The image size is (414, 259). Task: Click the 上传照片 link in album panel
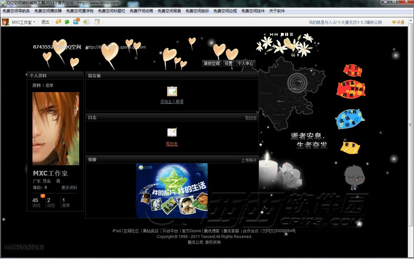(249, 160)
